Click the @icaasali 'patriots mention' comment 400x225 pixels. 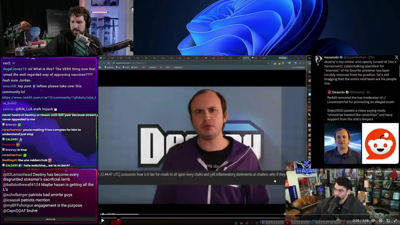(x=27, y=200)
